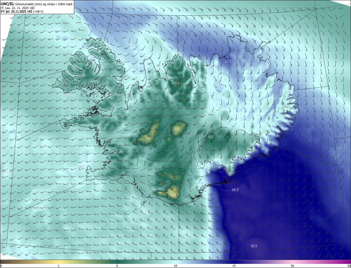Click the 10.0 value near the western edge
This screenshot has height=268, width=351.
[x=7, y=172]
